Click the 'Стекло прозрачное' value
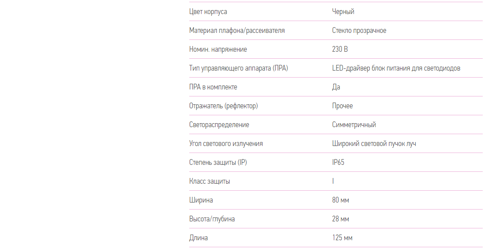 (359, 31)
